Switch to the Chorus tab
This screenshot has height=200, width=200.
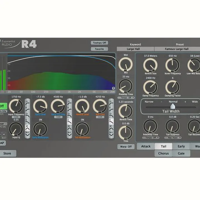[x=163, y=153]
